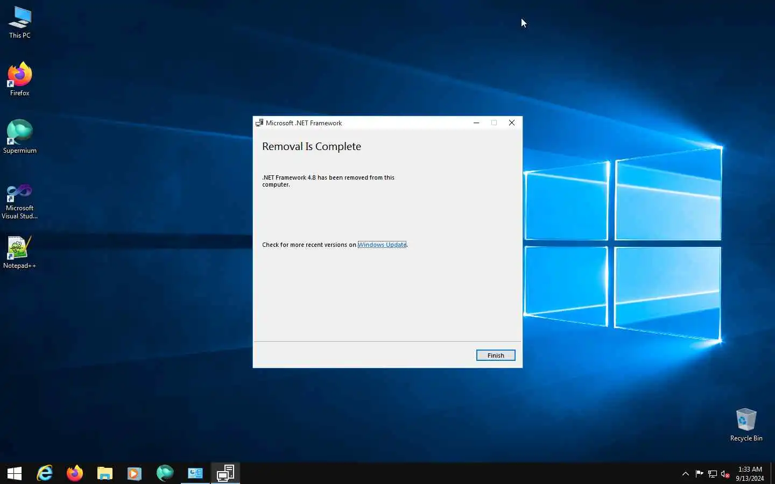Click the Show desktop strip on the taskbar
Image resolution: width=775 pixels, height=484 pixels.
click(773, 473)
